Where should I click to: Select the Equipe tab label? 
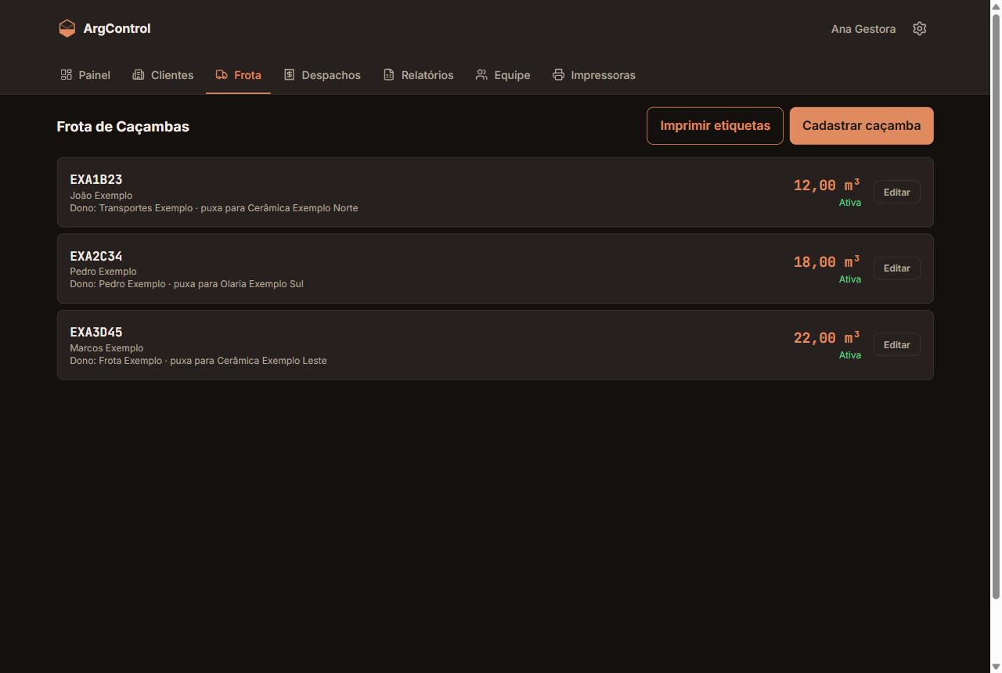point(512,75)
